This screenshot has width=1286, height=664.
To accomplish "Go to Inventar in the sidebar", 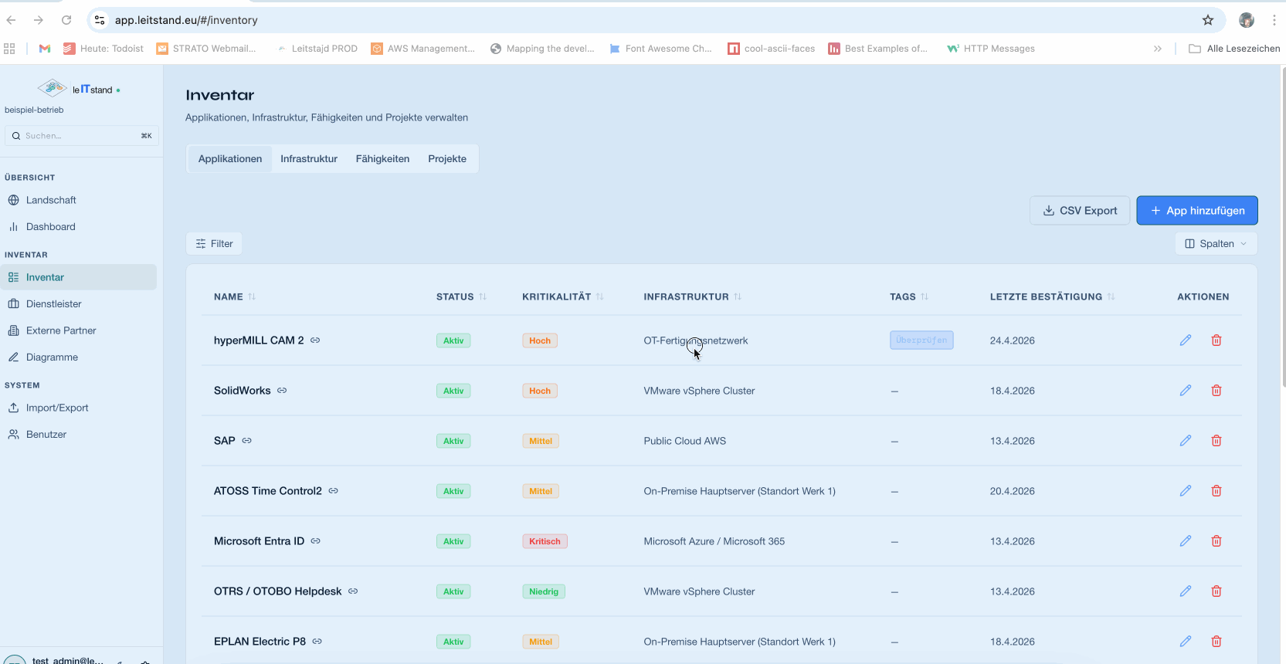I will click(78, 277).
